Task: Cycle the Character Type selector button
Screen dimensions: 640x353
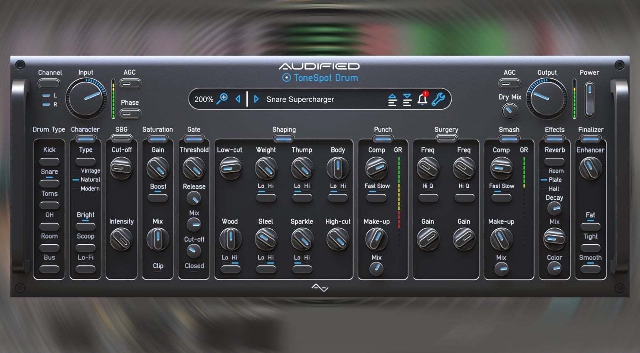Action: 86,161
